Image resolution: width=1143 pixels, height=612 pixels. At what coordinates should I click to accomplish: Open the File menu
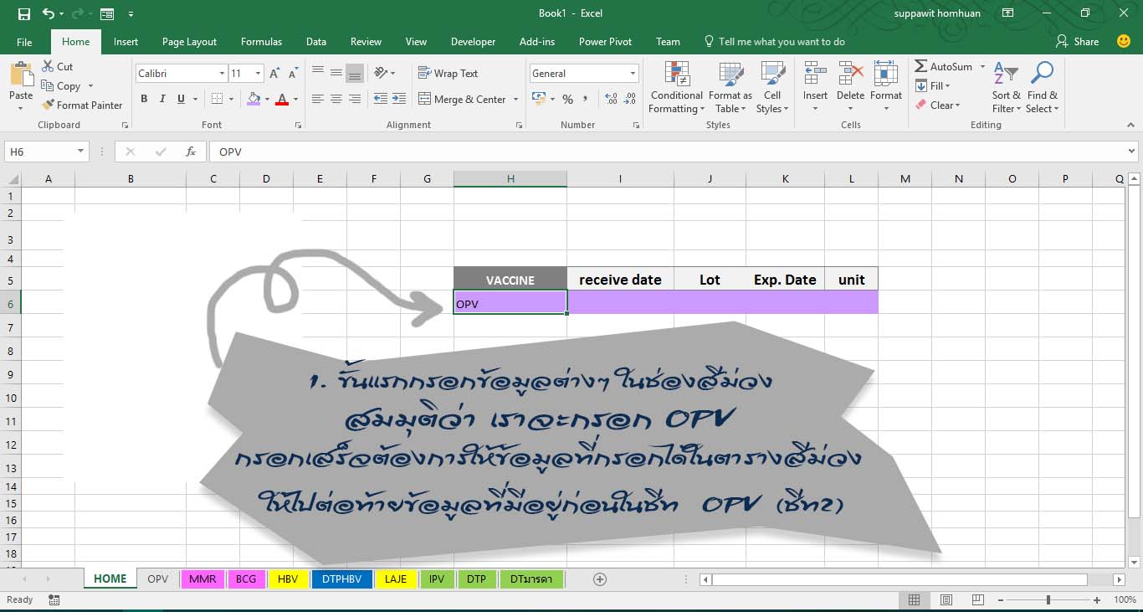click(x=24, y=42)
